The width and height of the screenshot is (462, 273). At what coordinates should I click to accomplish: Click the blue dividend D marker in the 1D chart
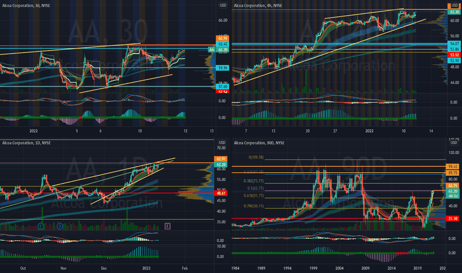point(59,226)
